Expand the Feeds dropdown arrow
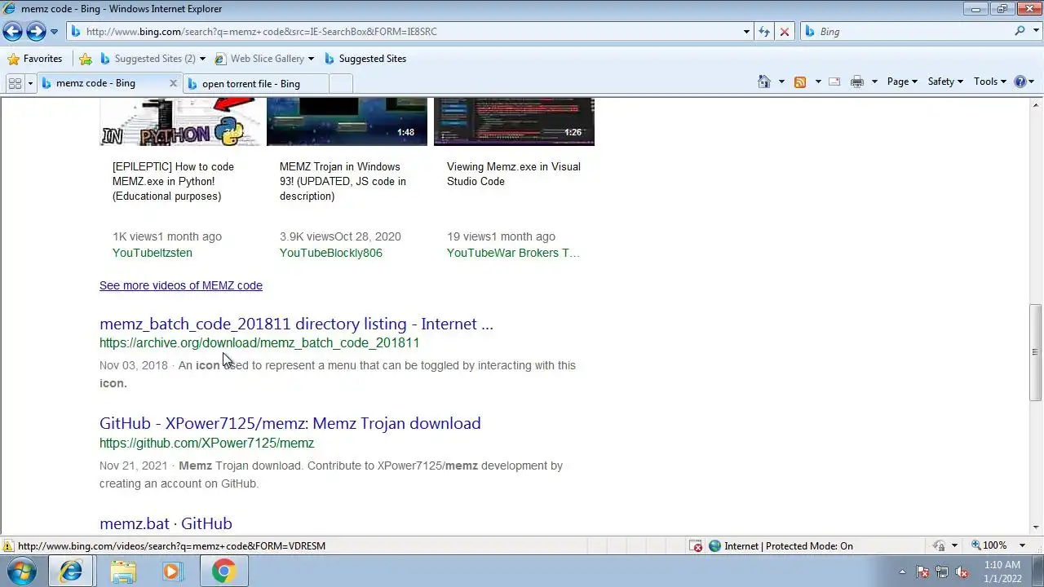Viewport: 1044px width, 587px height. (x=818, y=82)
